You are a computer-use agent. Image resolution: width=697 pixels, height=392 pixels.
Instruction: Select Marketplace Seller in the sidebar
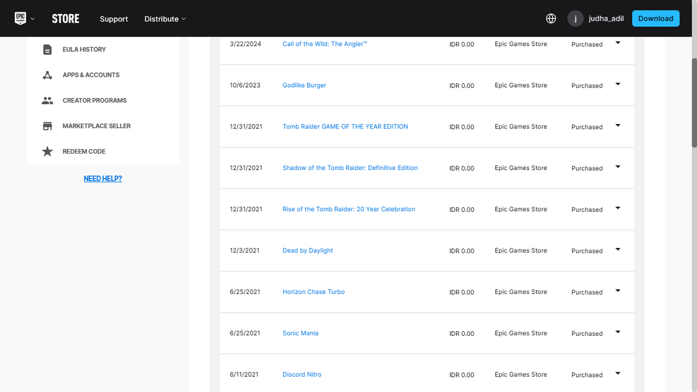[x=97, y=126]
